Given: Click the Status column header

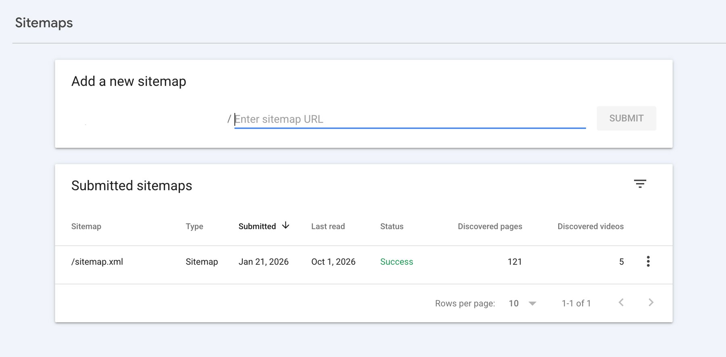Looking at the screenshot, I should coord(392,226).
